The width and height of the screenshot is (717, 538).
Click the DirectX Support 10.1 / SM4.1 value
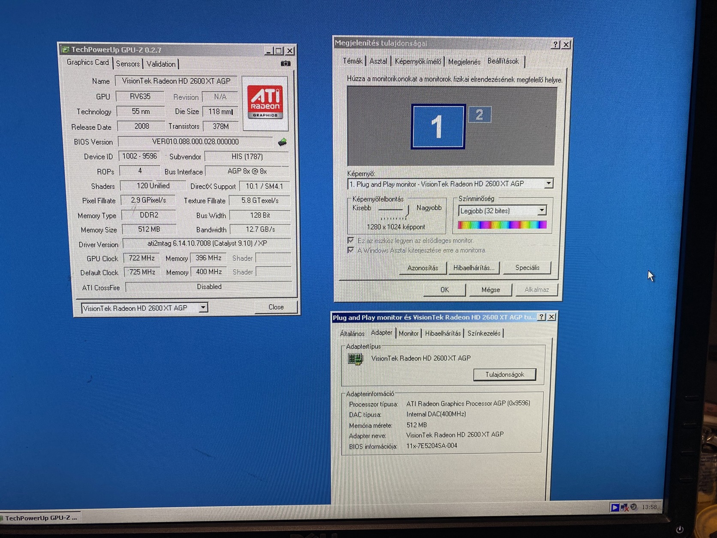(264, 186)
